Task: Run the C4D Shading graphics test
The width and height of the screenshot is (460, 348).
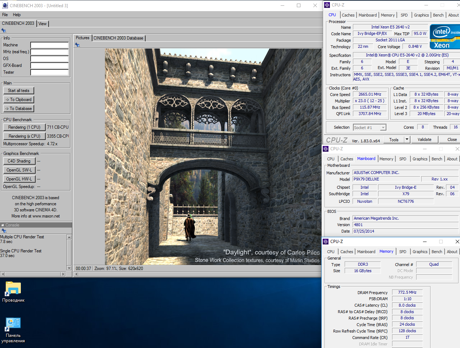Action: tap(19, 161)
